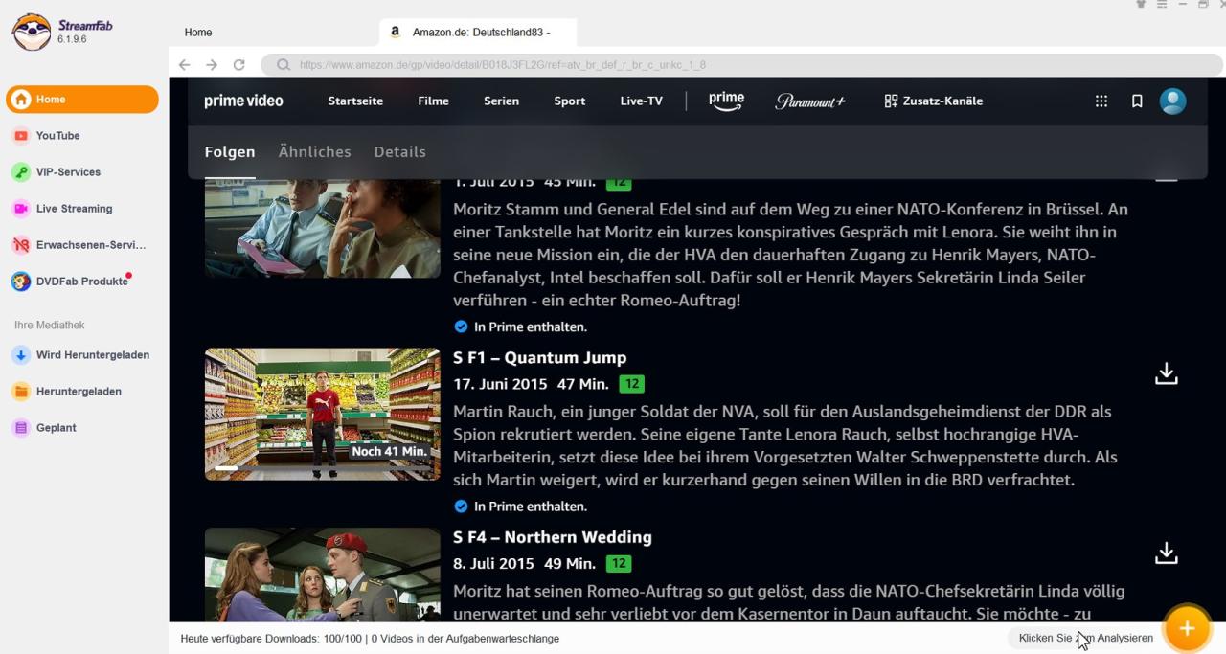Open the user profile avatar
The height and width of the screenshot is (654, 1226).
[x=1172, y=101]
